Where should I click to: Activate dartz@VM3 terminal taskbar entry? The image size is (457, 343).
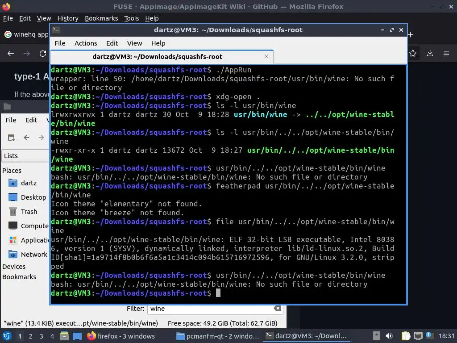[x=306, y=336]
